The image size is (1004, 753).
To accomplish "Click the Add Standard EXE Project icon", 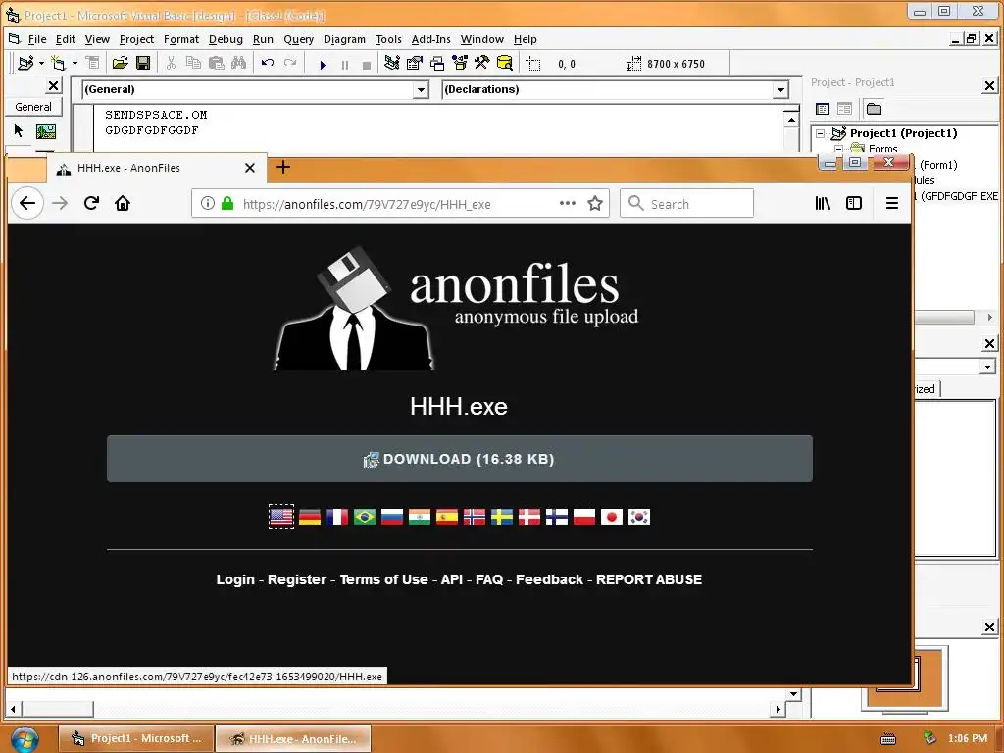I will (x=25, y=63).
